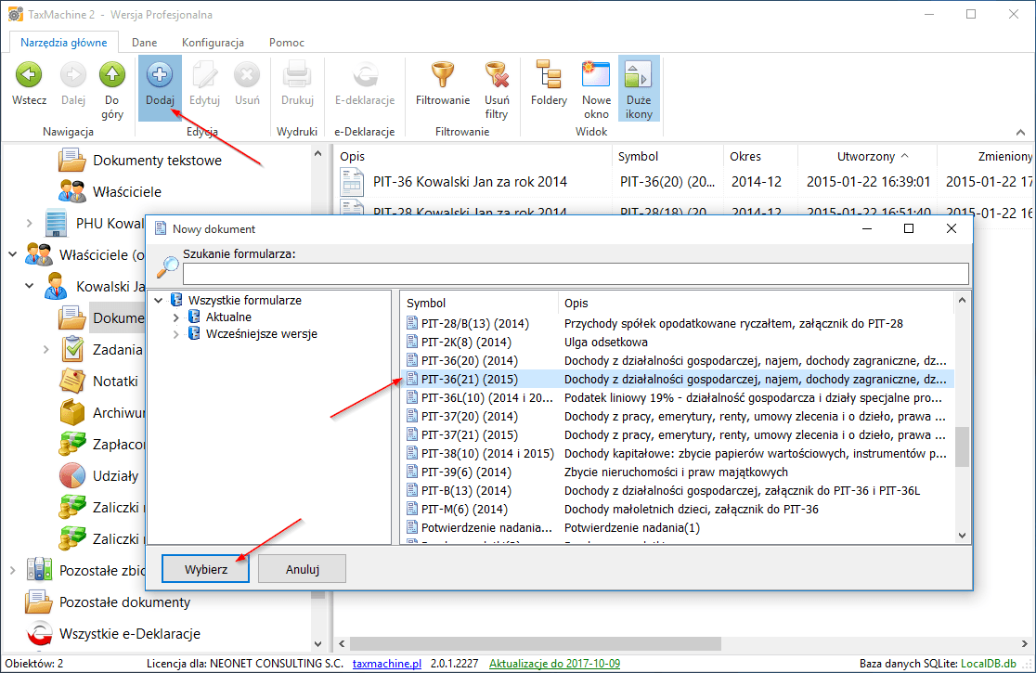Expand the Pozostałe zbiory tree node
The height and width of the screenshot is (673, 1036).
click(14, 570)
